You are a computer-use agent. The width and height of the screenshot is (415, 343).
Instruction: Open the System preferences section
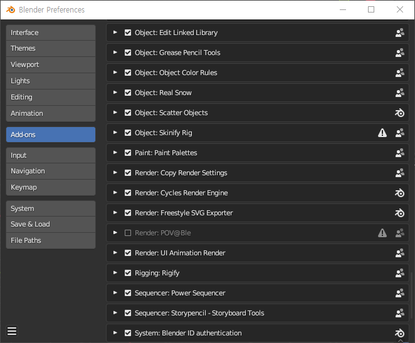(x=51, y=209)
